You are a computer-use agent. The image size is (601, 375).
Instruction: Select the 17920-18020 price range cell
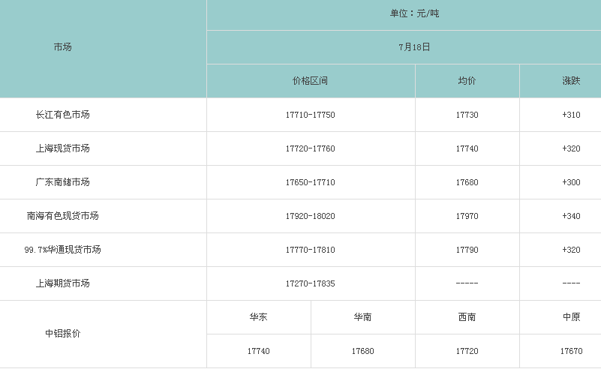pos(310,216)
